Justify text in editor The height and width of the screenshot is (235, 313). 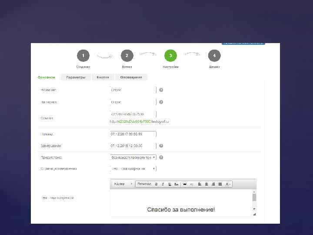coord(220,184)
